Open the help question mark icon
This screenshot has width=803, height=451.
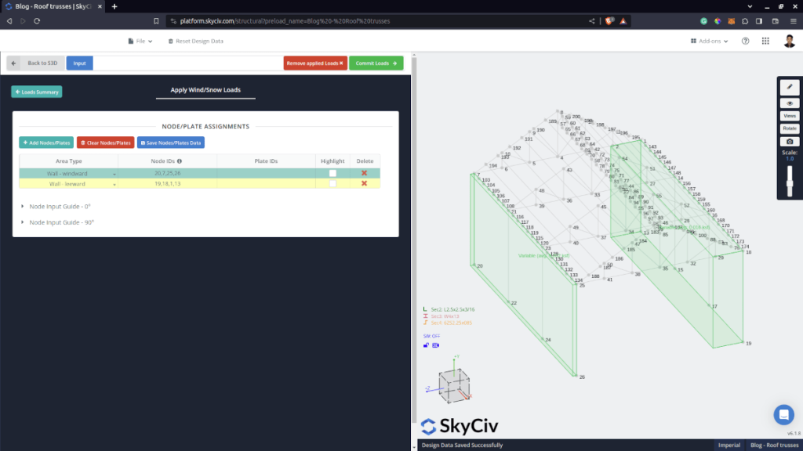click(745, 41)
